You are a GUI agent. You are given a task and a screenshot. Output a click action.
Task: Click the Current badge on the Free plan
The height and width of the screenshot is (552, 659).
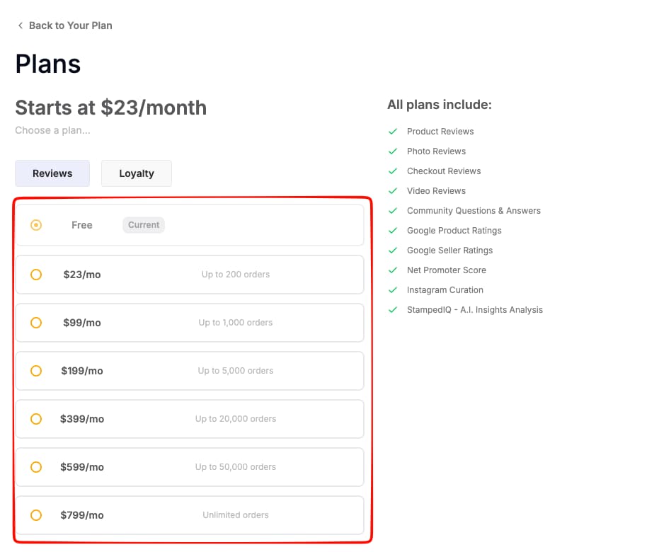(144, 225)
